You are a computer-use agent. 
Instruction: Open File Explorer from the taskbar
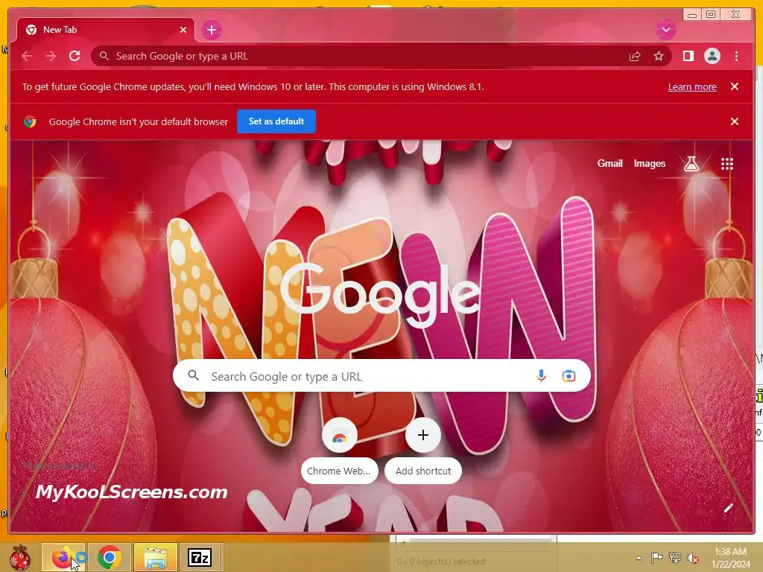coord(155,557)
